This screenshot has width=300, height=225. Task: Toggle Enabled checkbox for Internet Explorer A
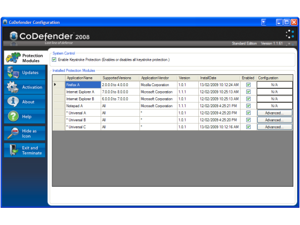tap(248, 92)
